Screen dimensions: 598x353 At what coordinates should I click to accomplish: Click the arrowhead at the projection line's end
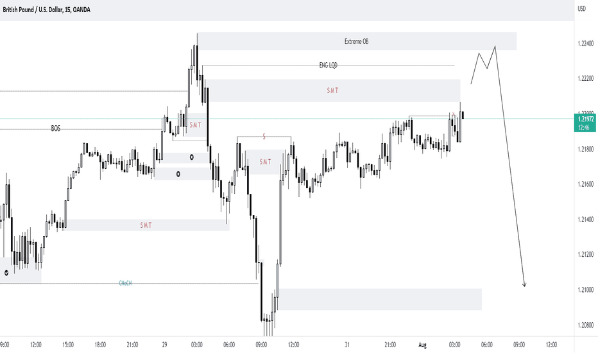point(524,284)
